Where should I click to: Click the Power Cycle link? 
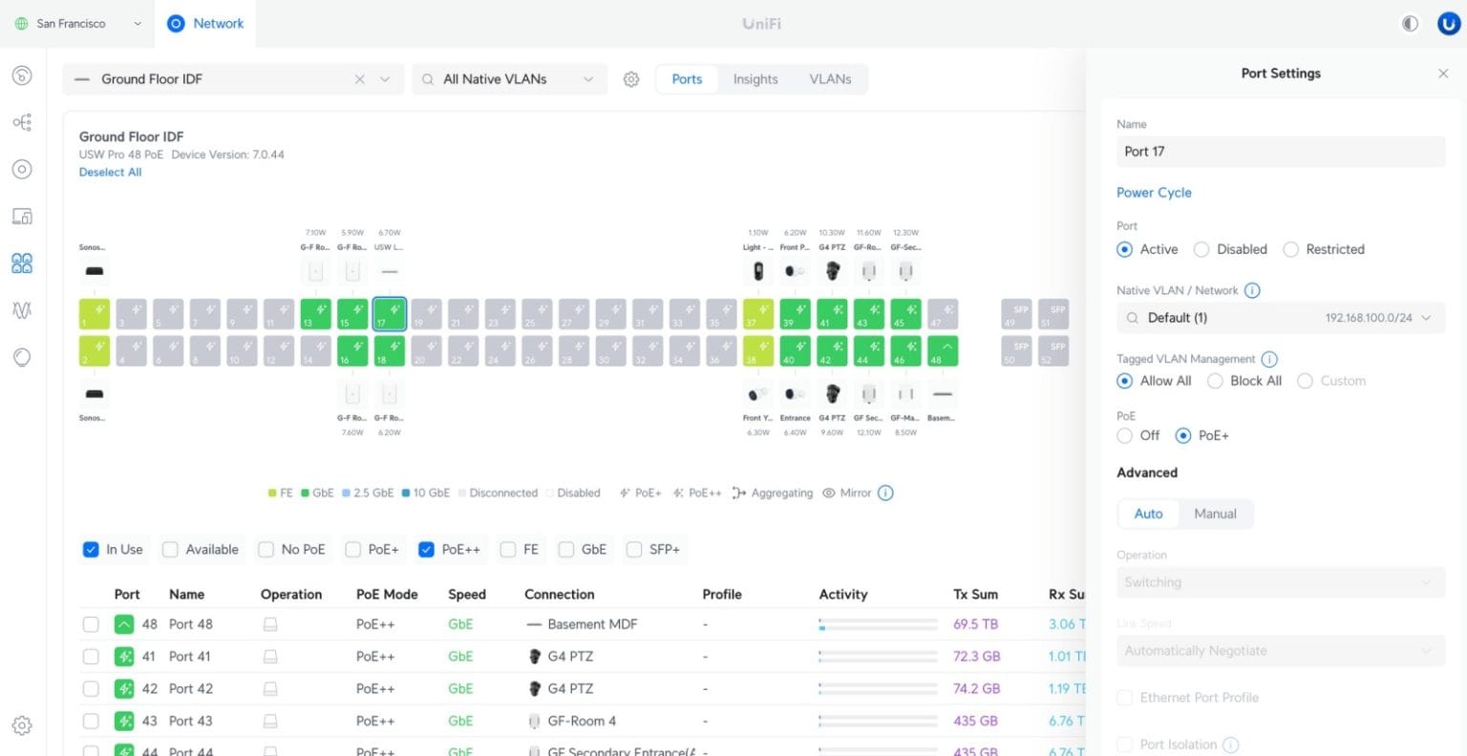[1154, 193]
